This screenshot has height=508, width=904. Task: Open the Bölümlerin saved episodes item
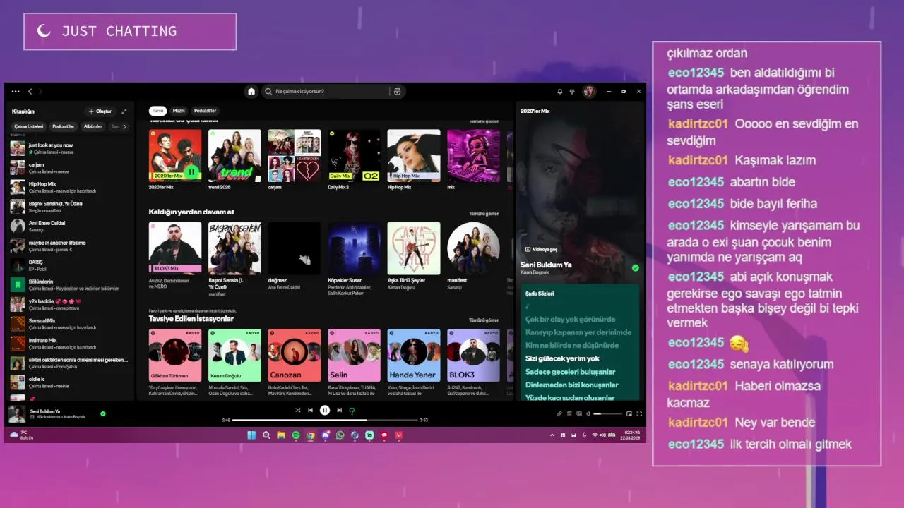tap(69, 285)
